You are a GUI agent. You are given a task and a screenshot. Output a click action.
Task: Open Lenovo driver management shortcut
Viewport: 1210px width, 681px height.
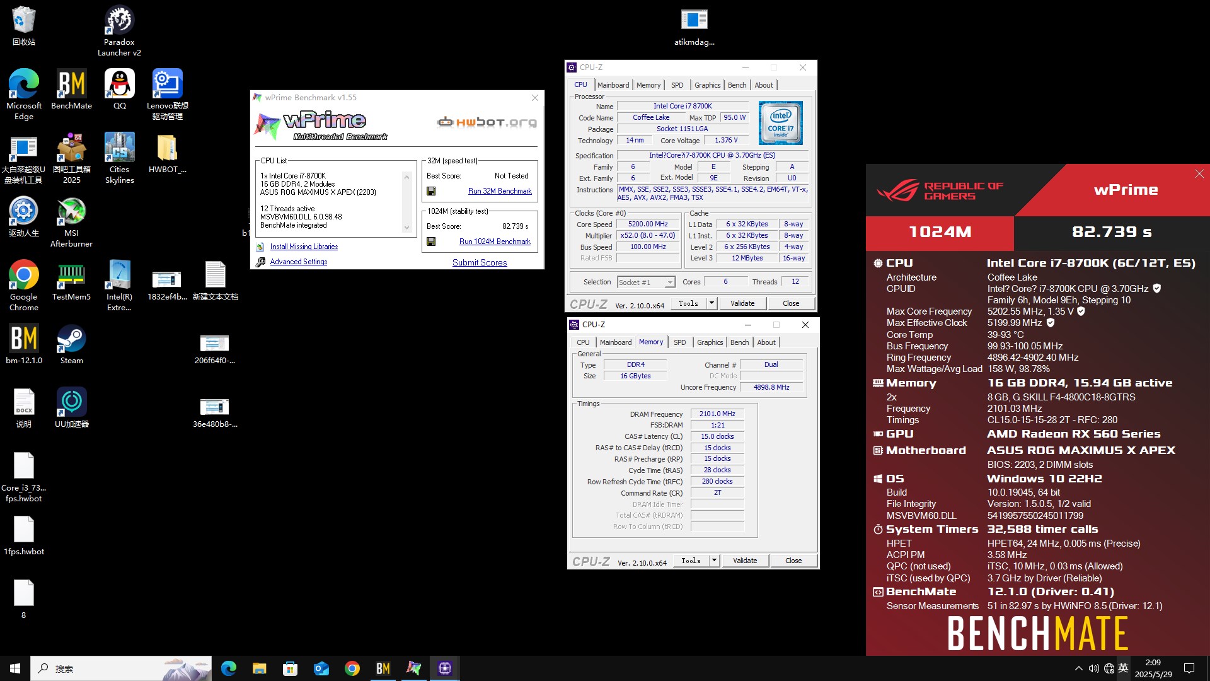click(167, 94)
